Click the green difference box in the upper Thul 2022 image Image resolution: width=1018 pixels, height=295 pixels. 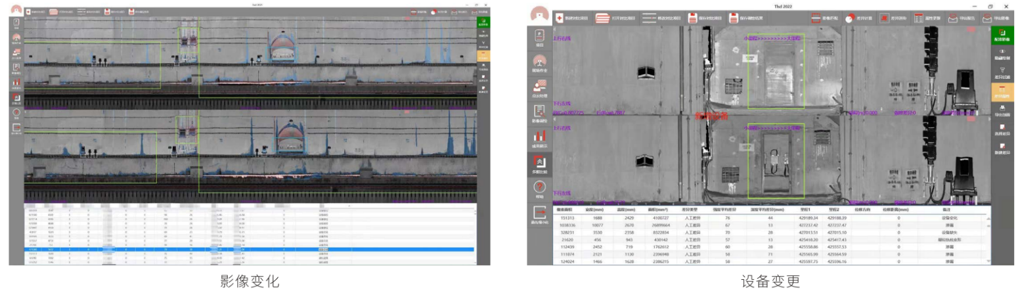776,72
